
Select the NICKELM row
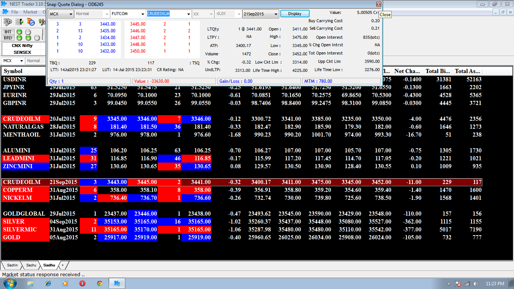242,198
